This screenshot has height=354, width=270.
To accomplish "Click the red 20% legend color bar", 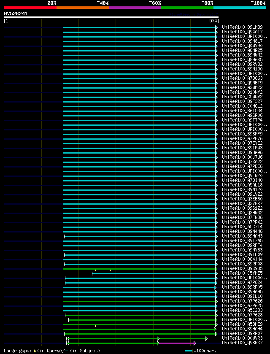I will 30,8.
